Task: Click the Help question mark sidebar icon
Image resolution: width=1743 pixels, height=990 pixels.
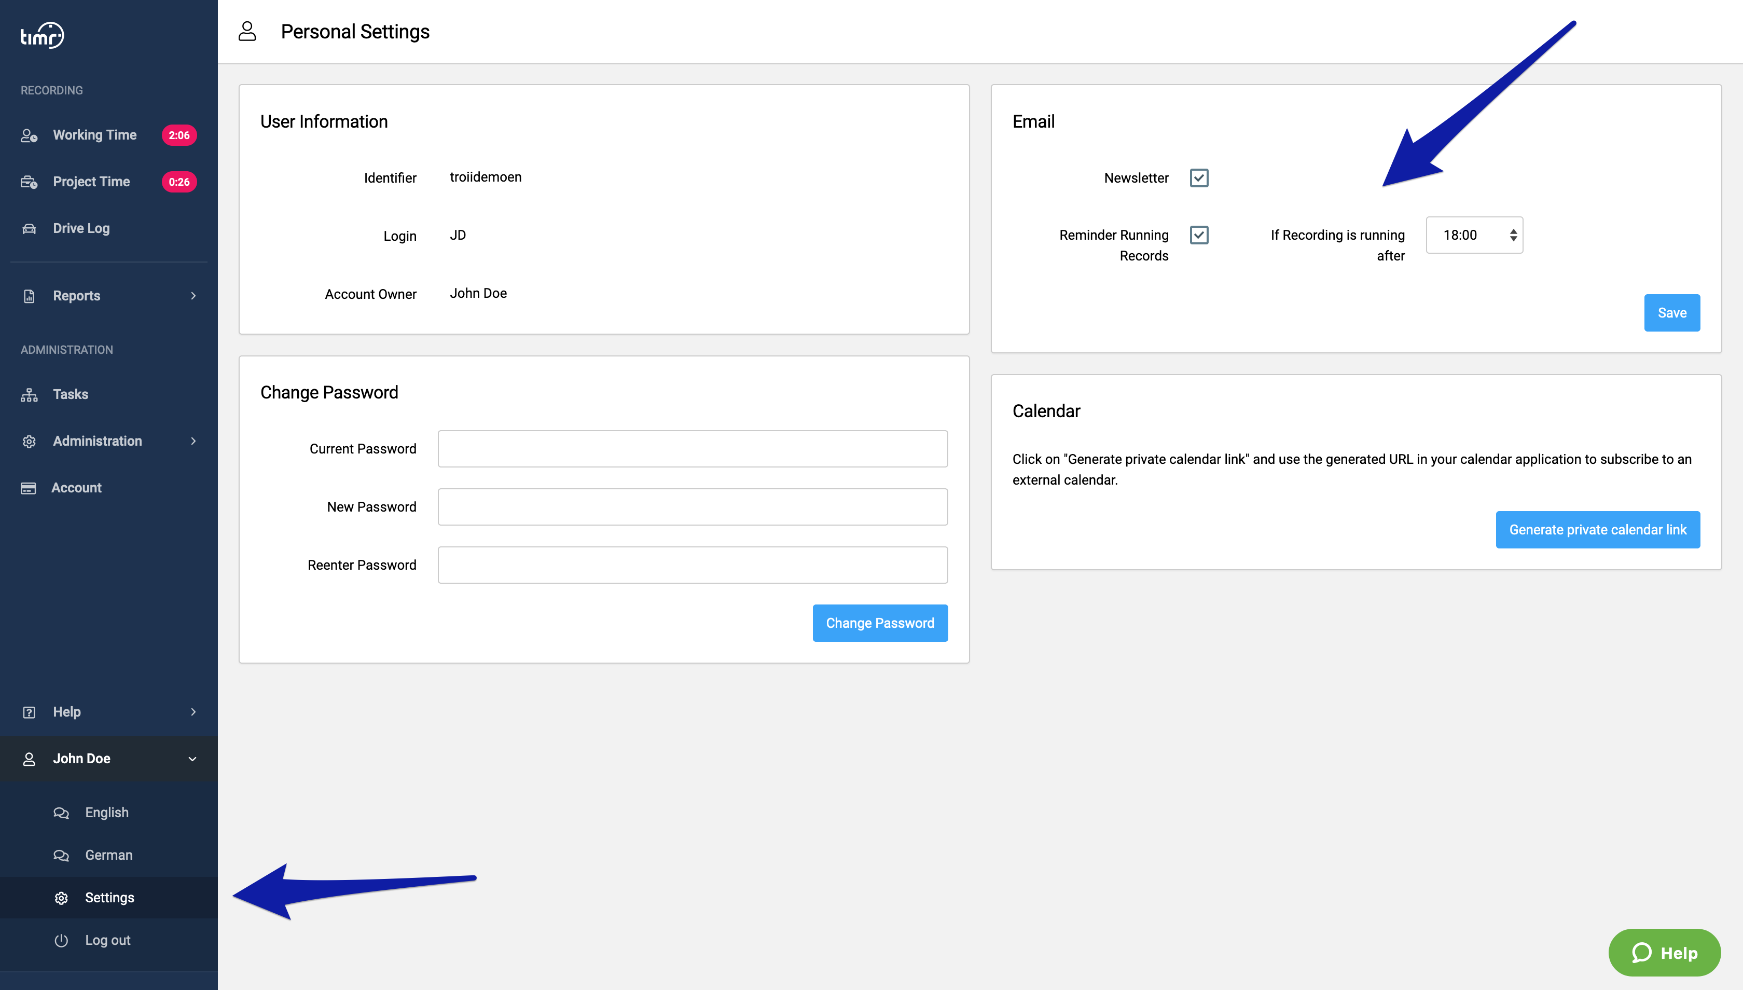Action: [29, 712]
